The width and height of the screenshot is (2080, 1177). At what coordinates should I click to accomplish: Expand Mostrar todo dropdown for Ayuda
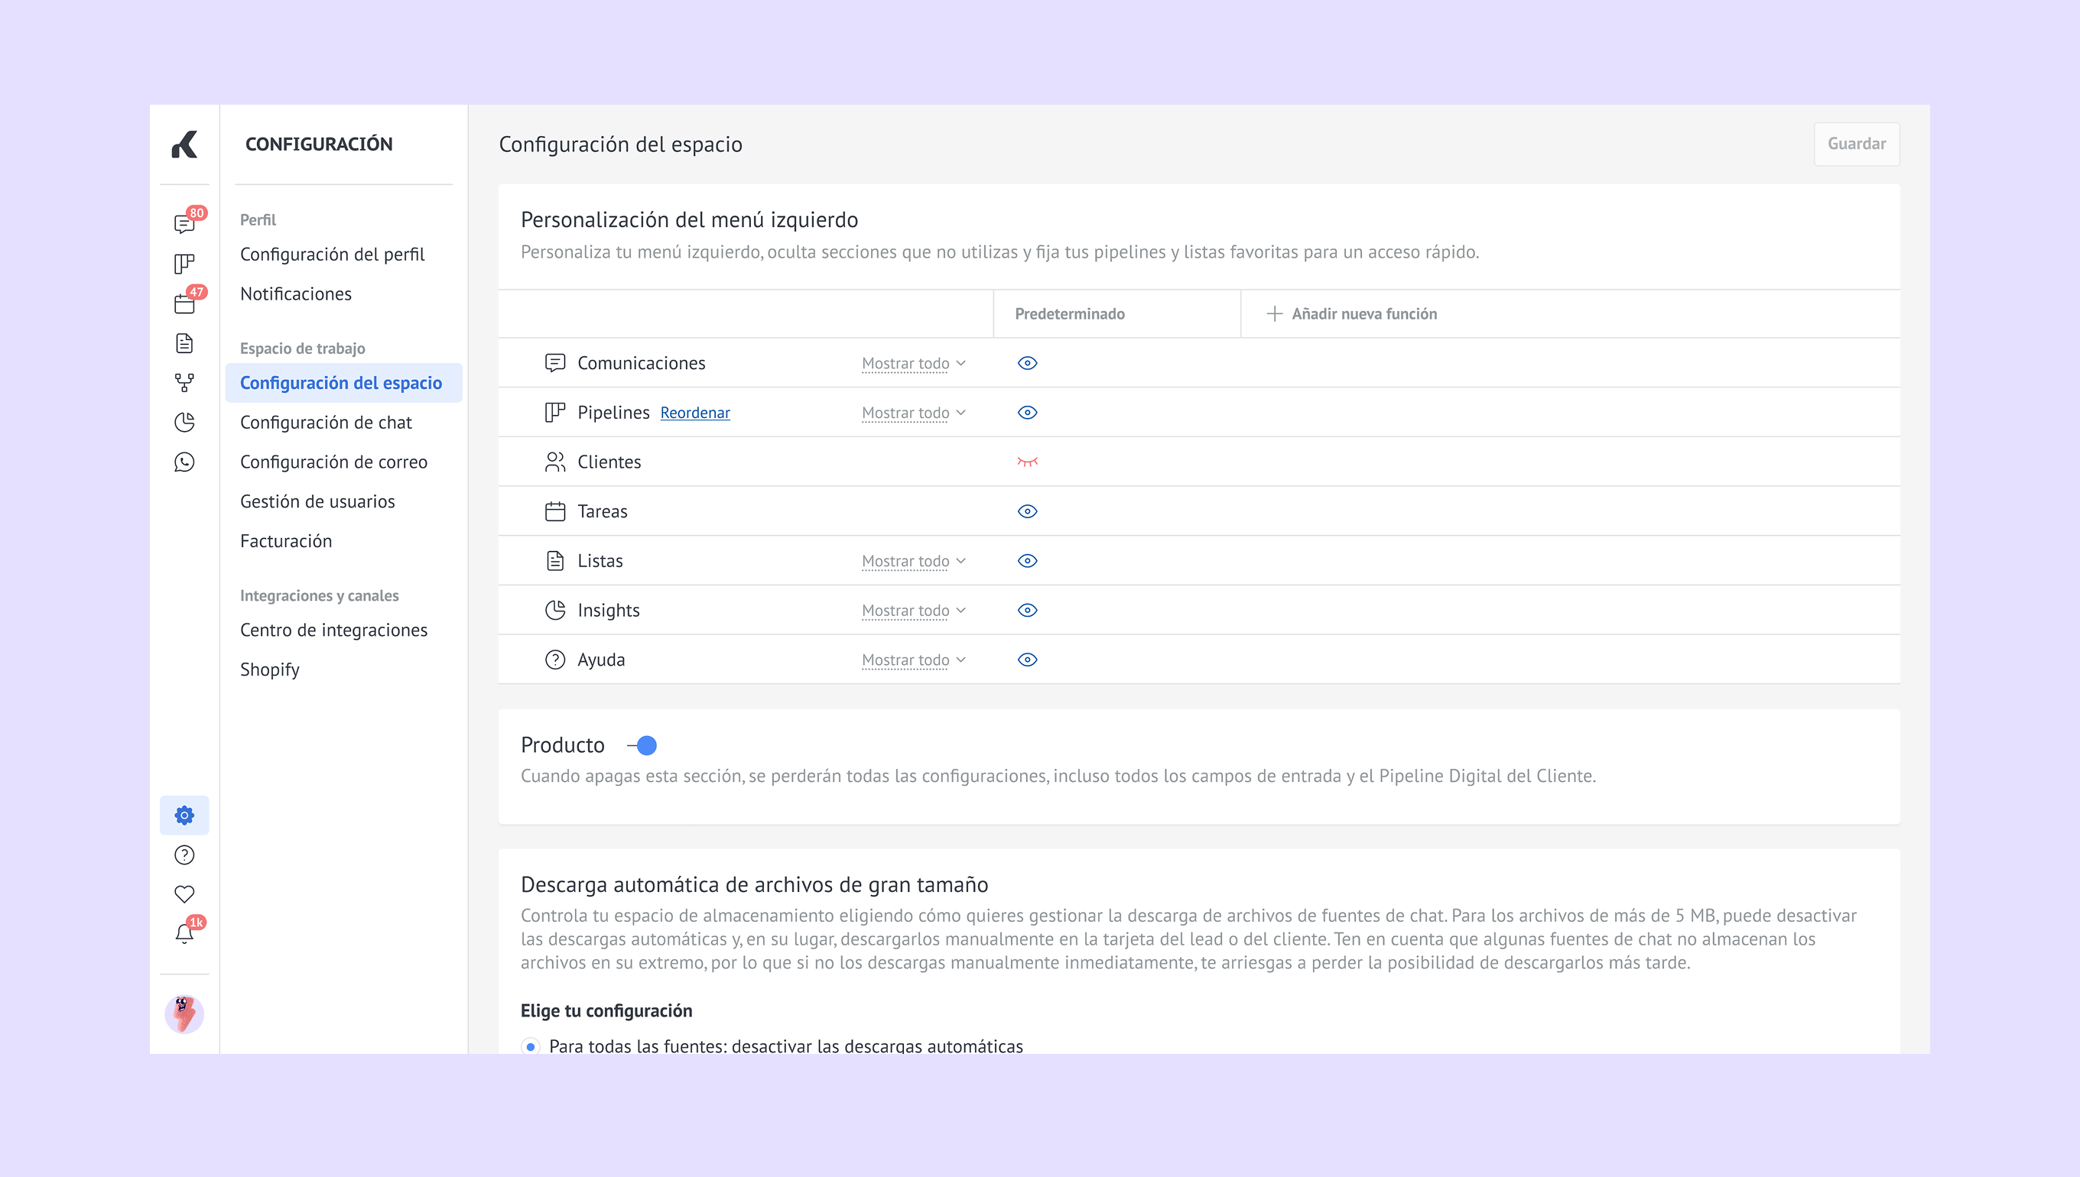913,660
